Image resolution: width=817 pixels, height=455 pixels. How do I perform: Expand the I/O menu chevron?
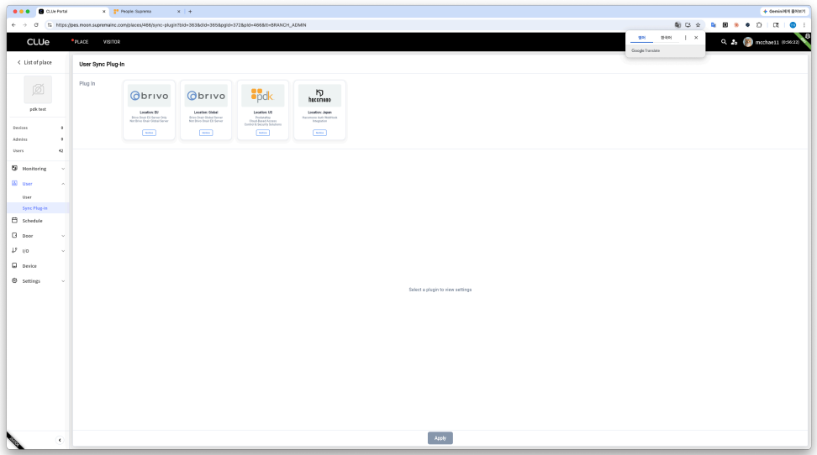(63, 251)
